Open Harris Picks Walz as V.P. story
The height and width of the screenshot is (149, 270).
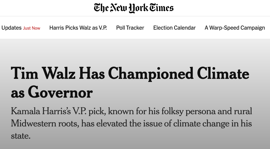[78, 28]
